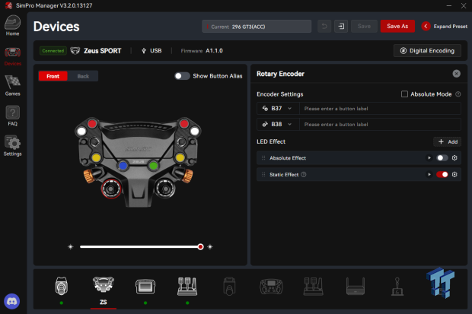Switch to the Front view tab
This screenshot has height=314, width=472.
[53, 76]
